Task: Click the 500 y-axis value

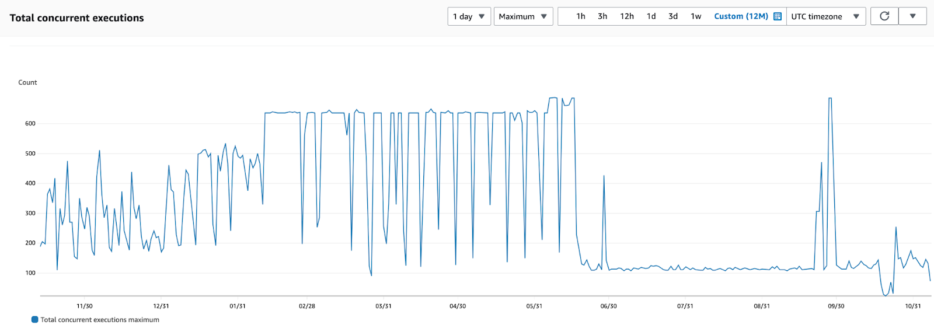Action: [x=30, y=153]
